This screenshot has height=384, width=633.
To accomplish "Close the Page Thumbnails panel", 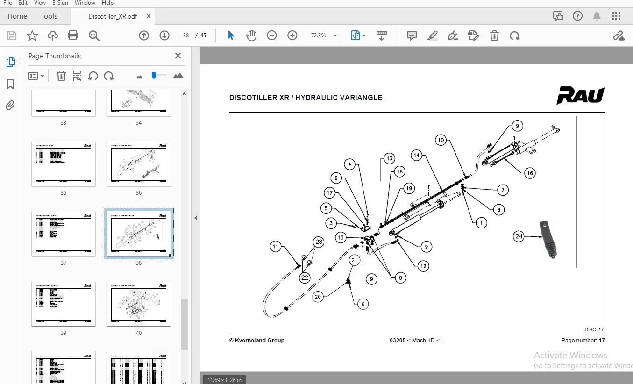I will click(178, 56).
